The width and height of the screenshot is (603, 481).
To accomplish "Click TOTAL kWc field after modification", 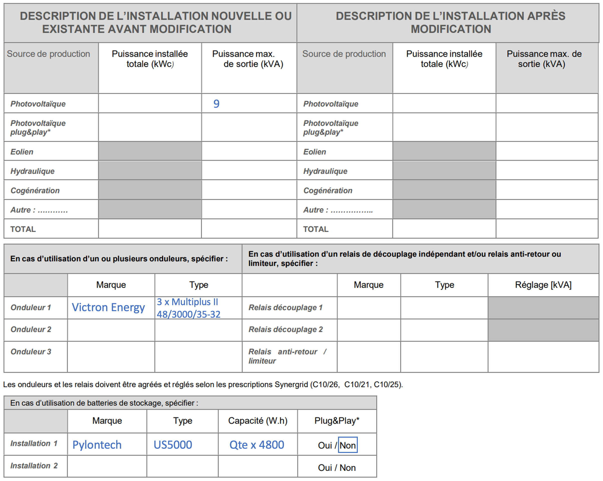I will 444,229.
